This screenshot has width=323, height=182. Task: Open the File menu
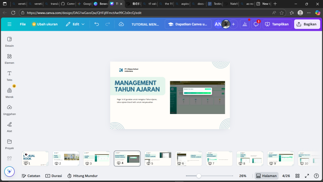tap(23, 24)
